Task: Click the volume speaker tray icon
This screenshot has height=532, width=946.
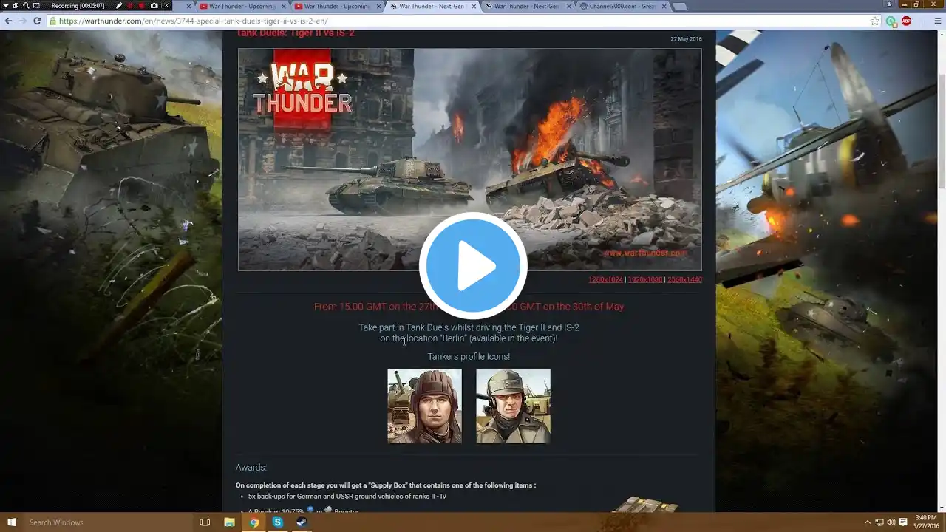Action: [x=891, y=522]
